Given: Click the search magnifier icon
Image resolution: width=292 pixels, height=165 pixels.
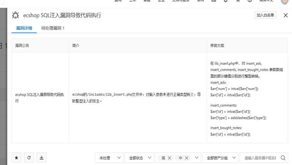Looking at the screenshot, I should coord(283,158).
